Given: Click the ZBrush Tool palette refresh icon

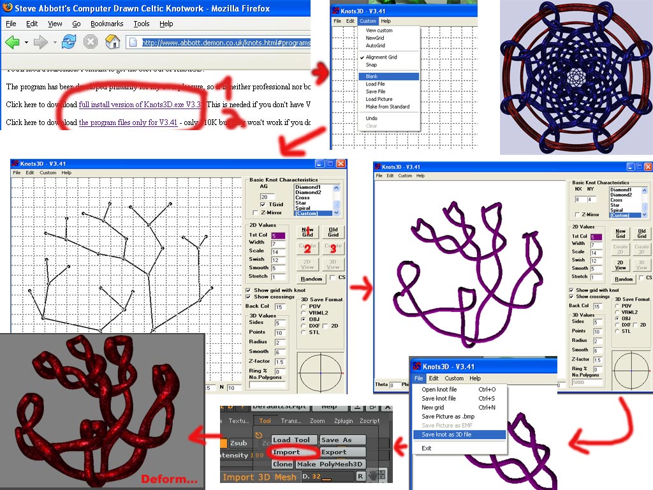Looking at the screenshot, I should click(259, 435).
